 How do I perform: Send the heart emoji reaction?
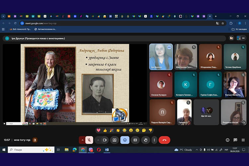98,130
